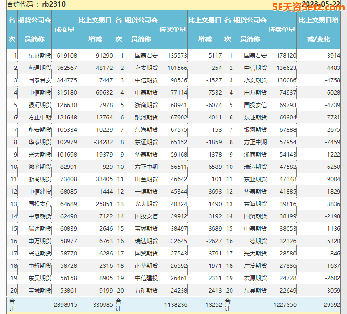Viewport: 347px width, 314px height.
Task: Select the cell with 315180
Action: click(x=67, y=93)
